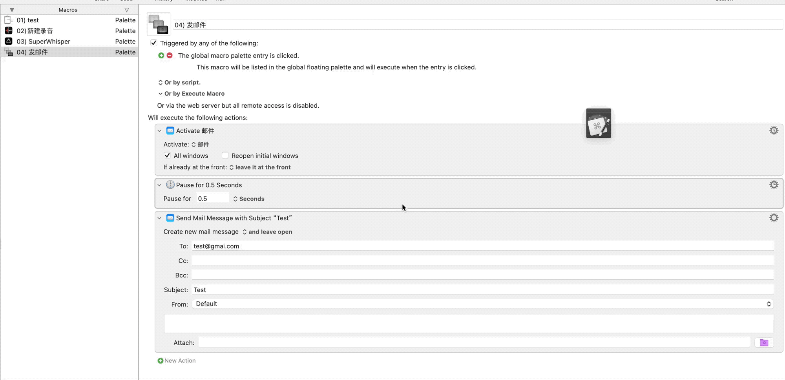Click the New Action button

[x=177, y=361]
